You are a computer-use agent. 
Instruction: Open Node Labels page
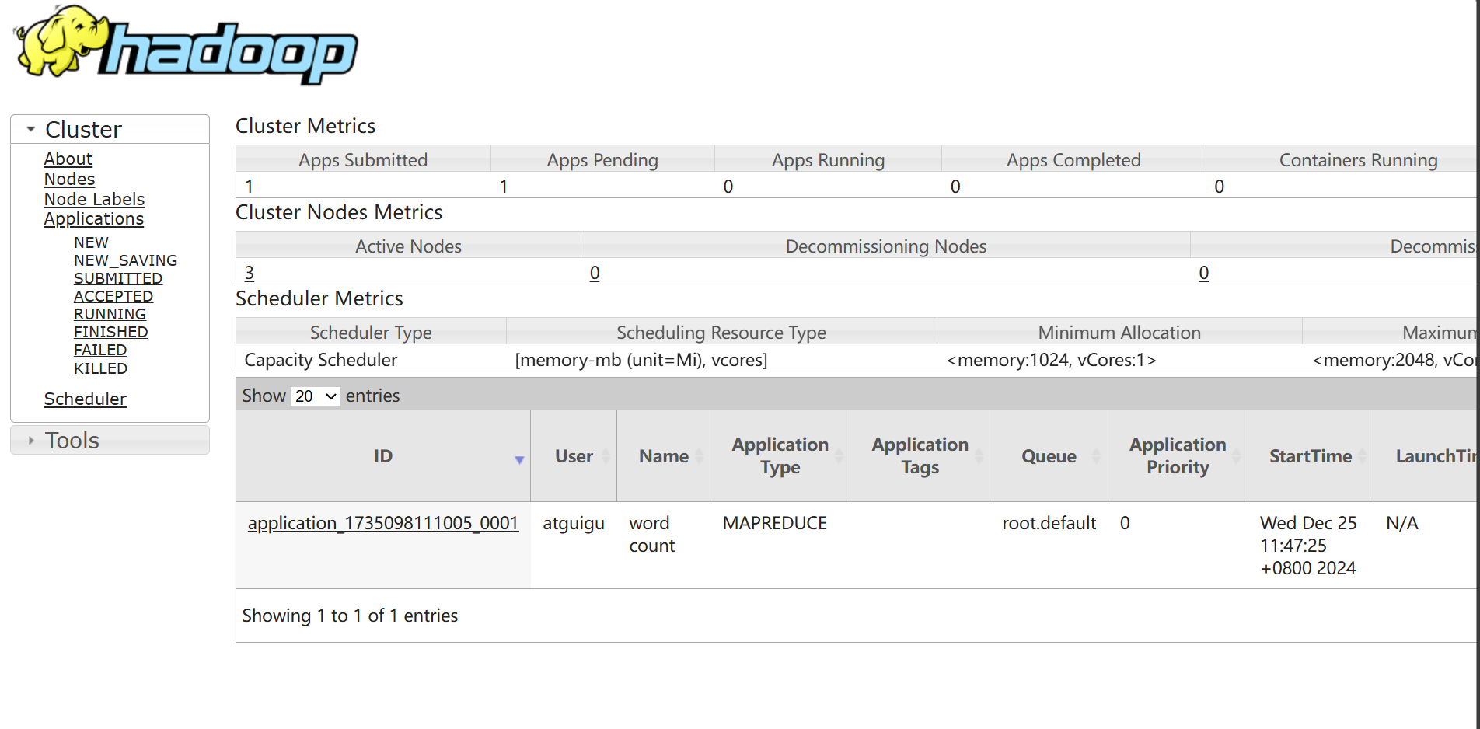click(94, 199)
